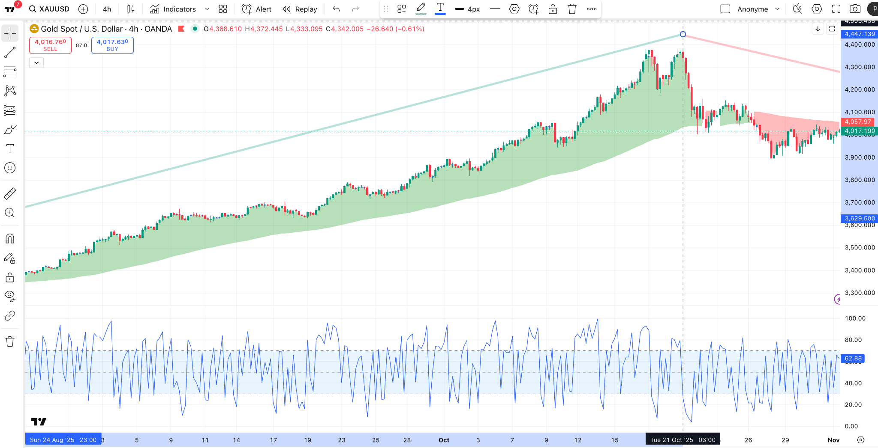Image resolution: width=878 pixels, height=448 pixels.
Task: Select the Text annotation tool
Action: [x=9, y=148]
